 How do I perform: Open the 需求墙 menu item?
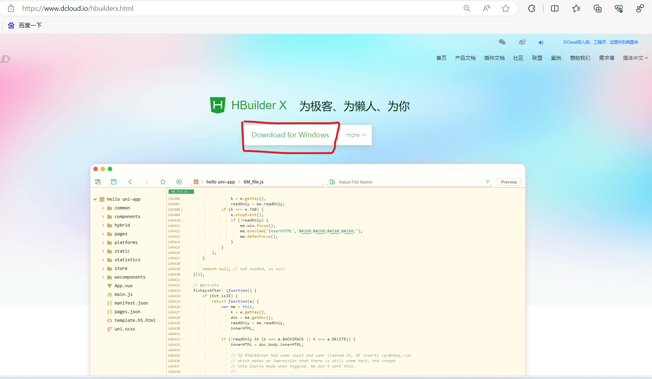(x=607, y=58)
